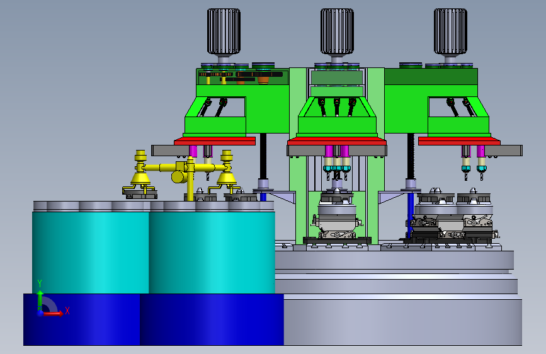546x354 pixels.
Task: Click the red X axis of the triad
Action: pos(53,314)
